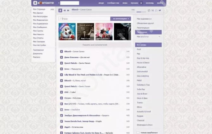
Task: Open the search-by dropdown next to Поиск
Action: pos(121,19)
